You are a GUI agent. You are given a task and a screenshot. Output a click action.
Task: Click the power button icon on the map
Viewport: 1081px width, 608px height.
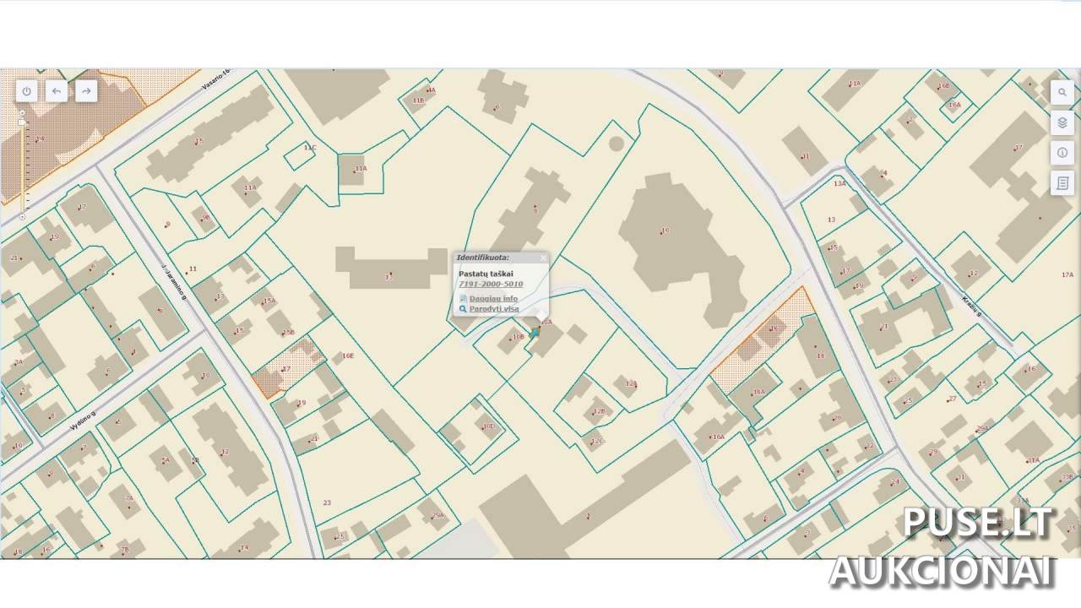coord(27,91)
